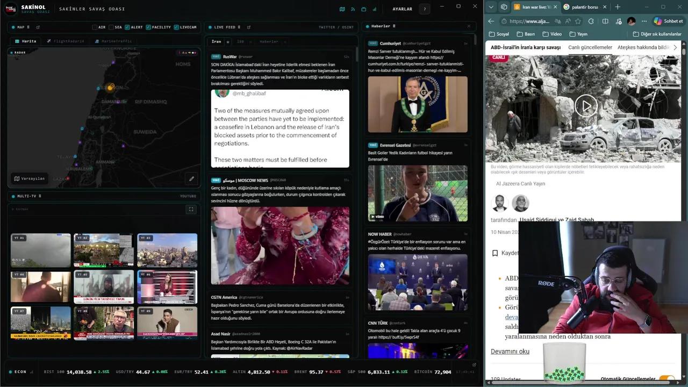This screenshot has width=688, height=387.
Task: Close the 'palantir borsa' browser tab
Action: [605, 7]
